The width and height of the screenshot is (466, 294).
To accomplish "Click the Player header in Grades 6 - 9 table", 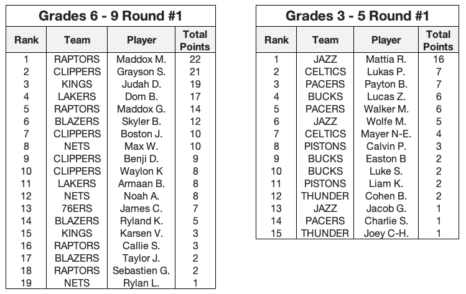I will point(141,40).
